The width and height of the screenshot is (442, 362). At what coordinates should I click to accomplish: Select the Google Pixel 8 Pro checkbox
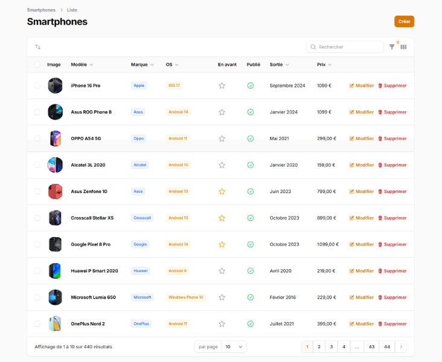click(37, 244)
